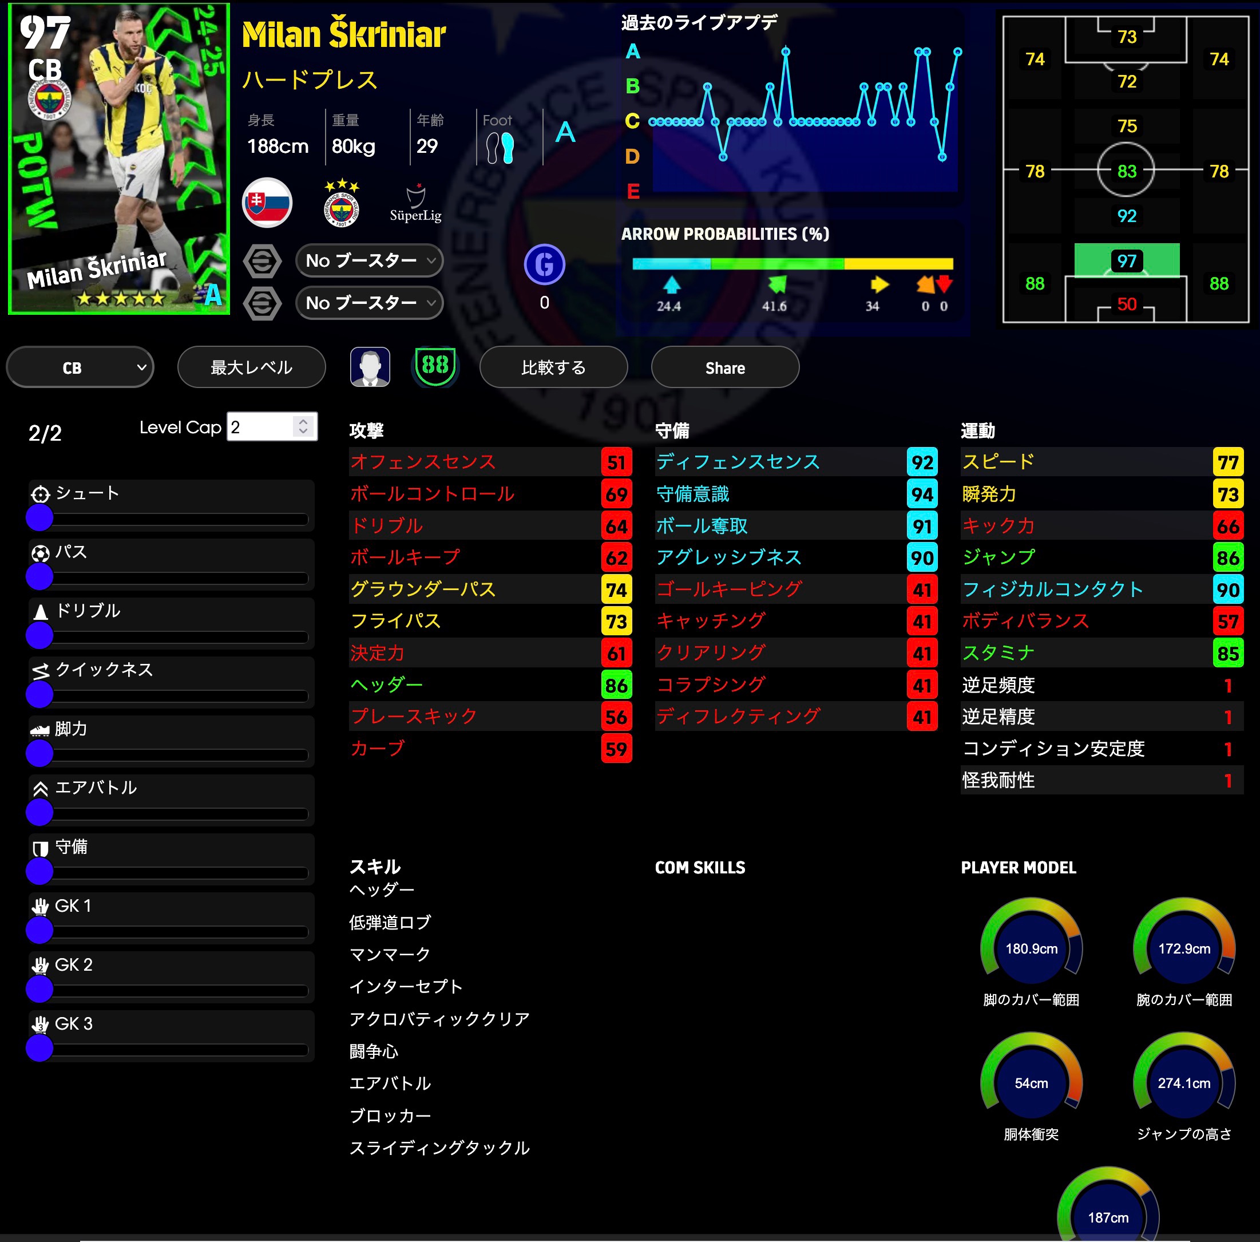Click the 比較する compare button
The image size is (1260, 1242).
point(554,367)
